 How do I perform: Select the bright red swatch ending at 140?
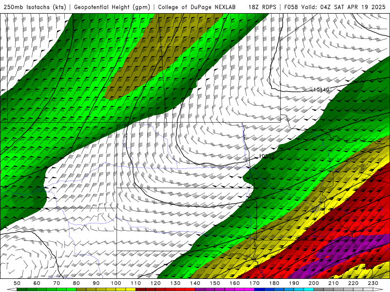[190, 289]
